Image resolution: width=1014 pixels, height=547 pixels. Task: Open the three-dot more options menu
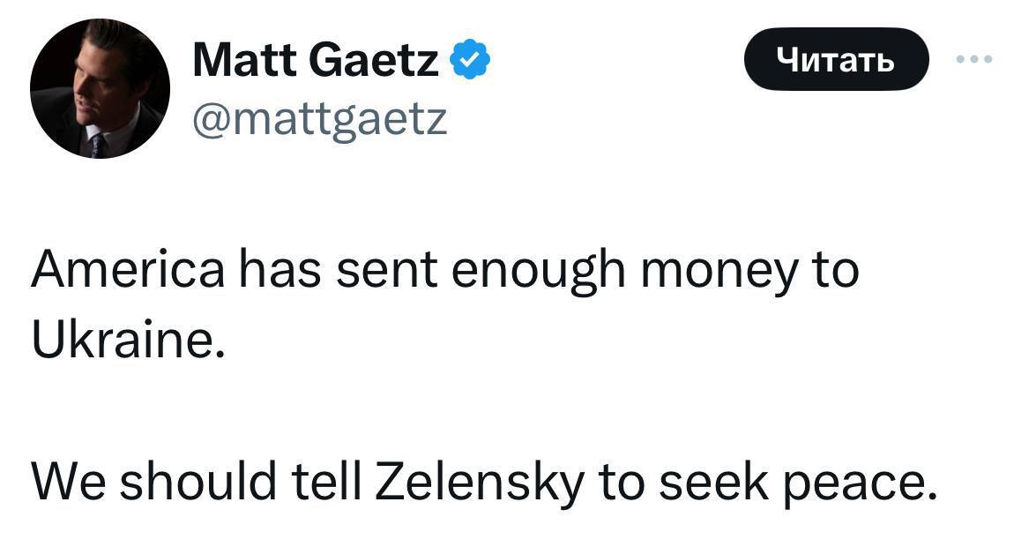click(x=974, y=59)
